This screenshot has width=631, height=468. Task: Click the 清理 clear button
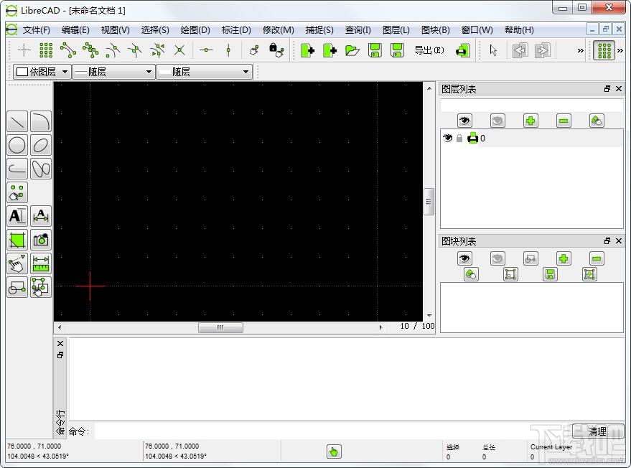(598, 431)
